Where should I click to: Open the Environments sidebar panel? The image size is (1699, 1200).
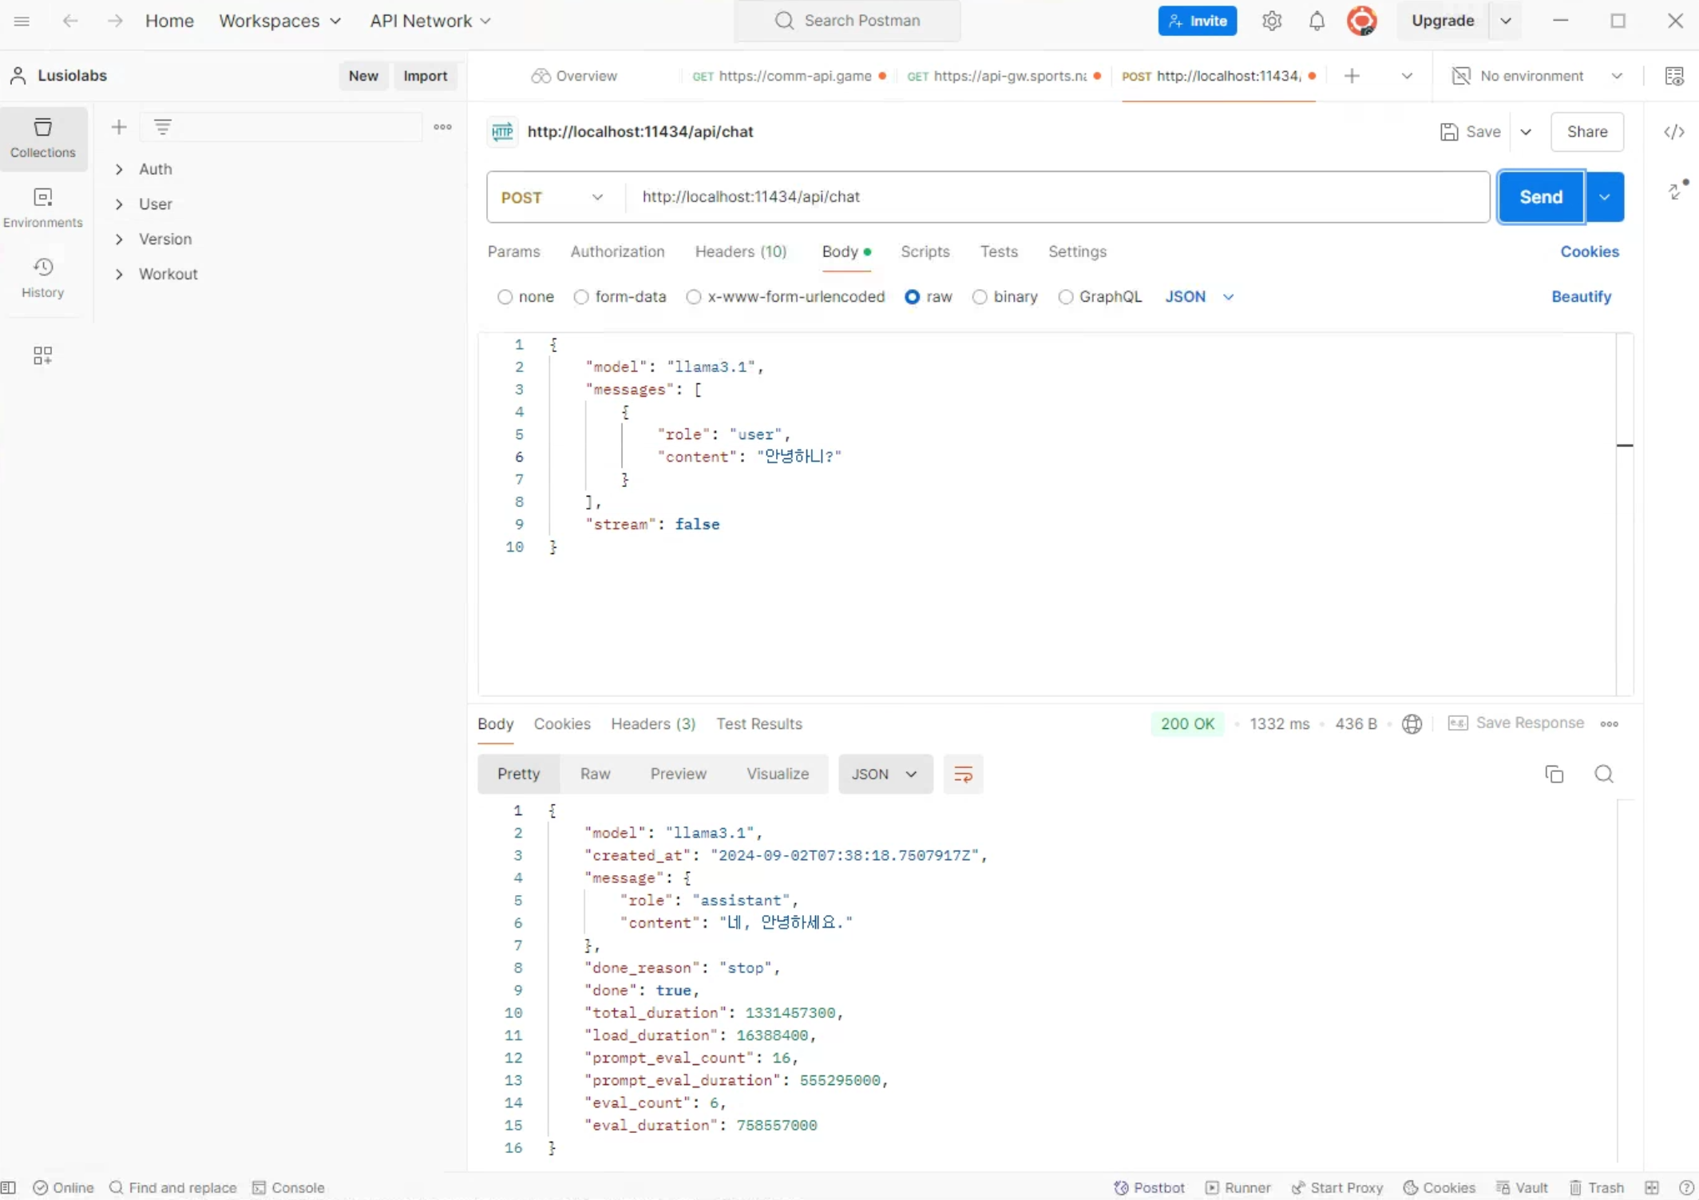pos(42,207)
